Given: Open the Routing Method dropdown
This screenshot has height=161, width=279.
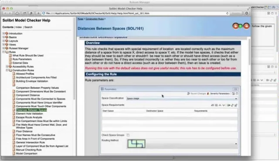Looking at the screenshot, I should tap(182, 144).
